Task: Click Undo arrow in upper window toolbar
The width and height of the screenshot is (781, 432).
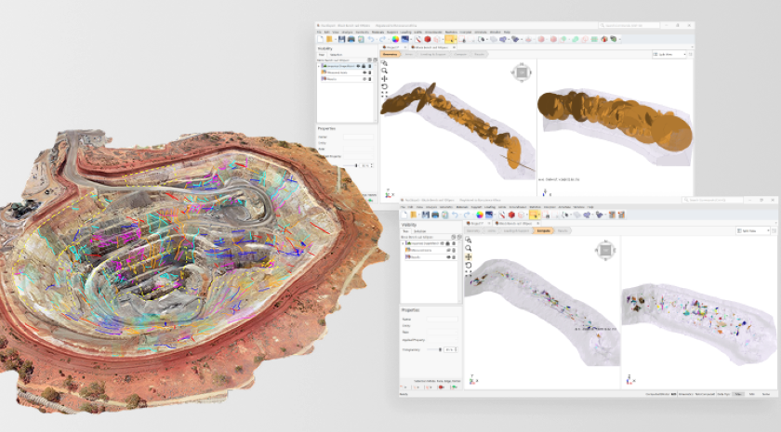Action: (370, 39)
